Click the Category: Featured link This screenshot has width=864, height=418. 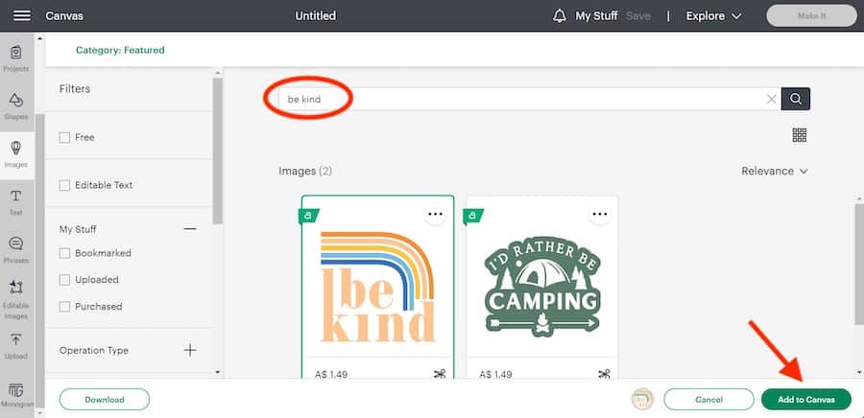pyautogui.click(x=120, y=50)
